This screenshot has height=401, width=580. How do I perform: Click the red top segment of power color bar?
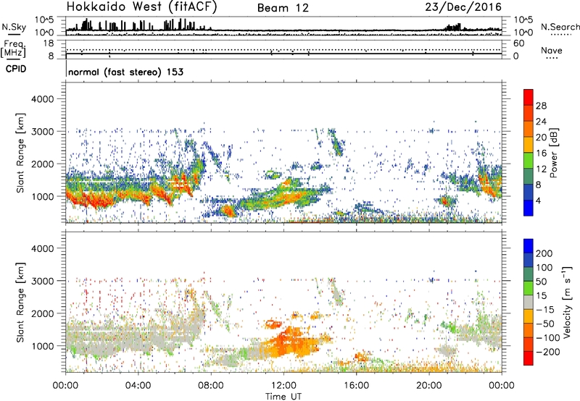click(x=529, y=98)
